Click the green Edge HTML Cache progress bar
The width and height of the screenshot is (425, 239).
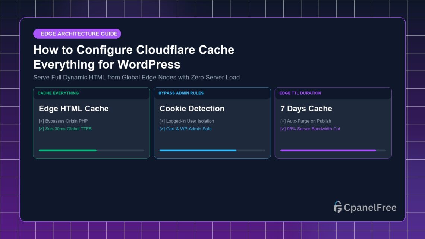pyautogui.click(x=92, y=150)
